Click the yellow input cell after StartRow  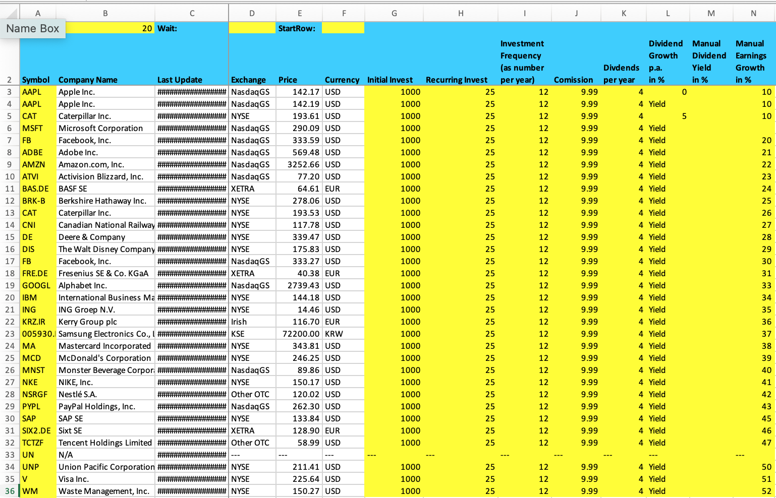[x=343, y=28]
